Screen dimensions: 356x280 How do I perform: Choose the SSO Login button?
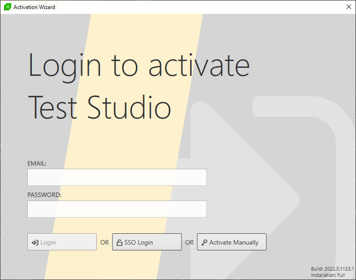tap(147, 242)
